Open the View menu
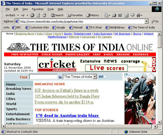The width and height of the screenshot is (163, 135). click(x=25, y=9)
